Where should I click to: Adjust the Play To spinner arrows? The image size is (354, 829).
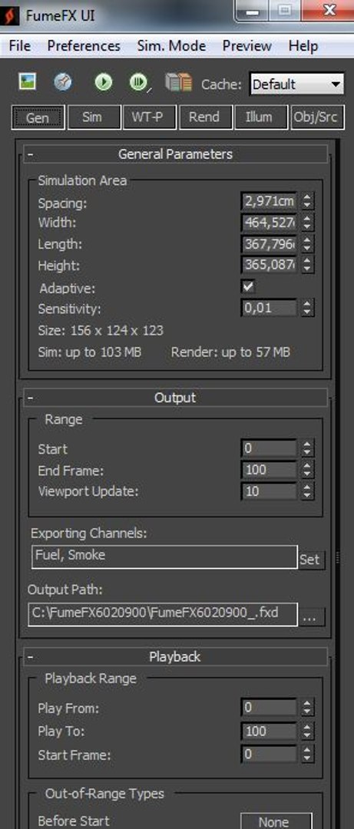click(307, 732)
